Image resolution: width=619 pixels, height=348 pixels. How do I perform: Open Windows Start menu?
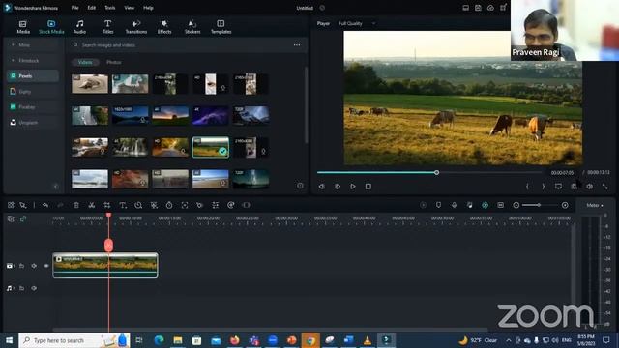(x=9, y=340)
